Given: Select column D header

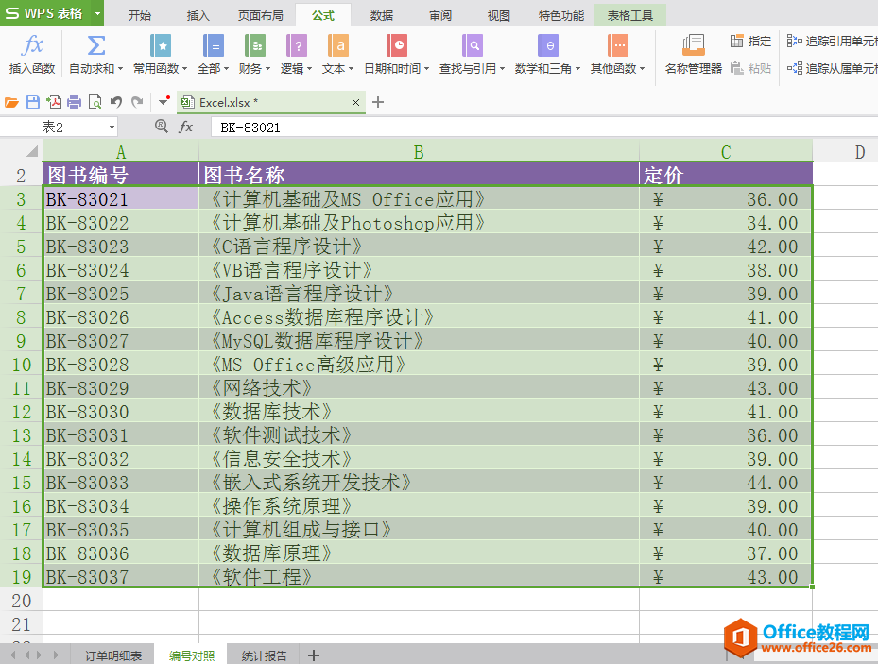Looking at the screenshot, I should (x=845, y=151).
